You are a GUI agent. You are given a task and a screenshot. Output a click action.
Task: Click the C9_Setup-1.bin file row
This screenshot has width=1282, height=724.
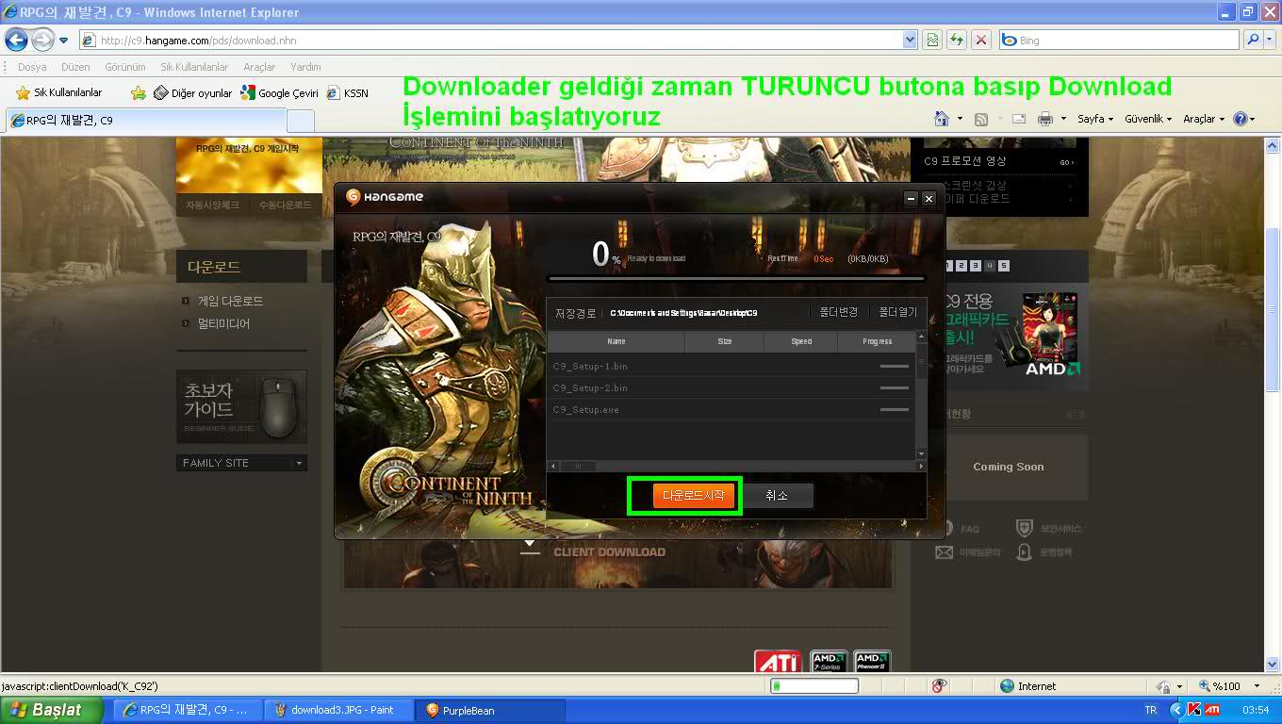pyautogui.click(x=731, y=366)
